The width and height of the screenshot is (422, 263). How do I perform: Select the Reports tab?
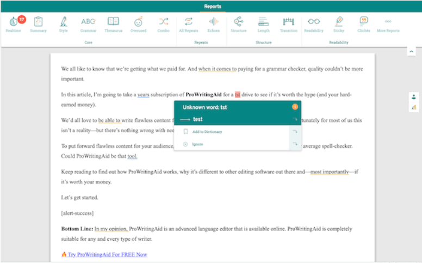(213, 7)
